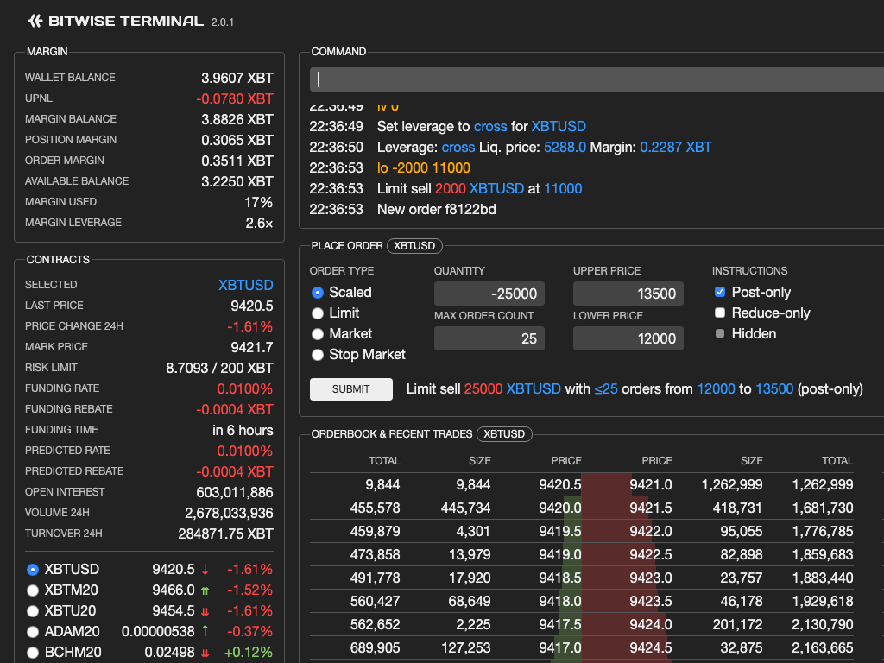Focus the command input bar
The width and height of the screenshot is (884, 663).
597,79
